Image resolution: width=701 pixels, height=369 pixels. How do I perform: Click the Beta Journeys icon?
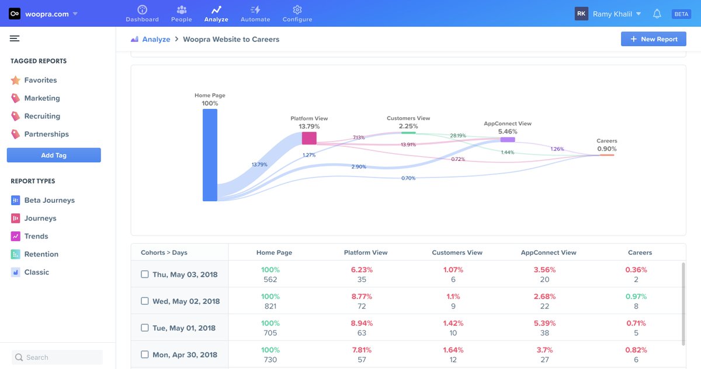[16, 200]
